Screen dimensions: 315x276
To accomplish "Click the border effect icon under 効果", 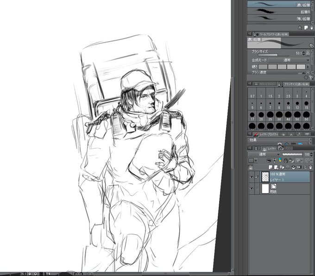I will click(x=279, y=144).
